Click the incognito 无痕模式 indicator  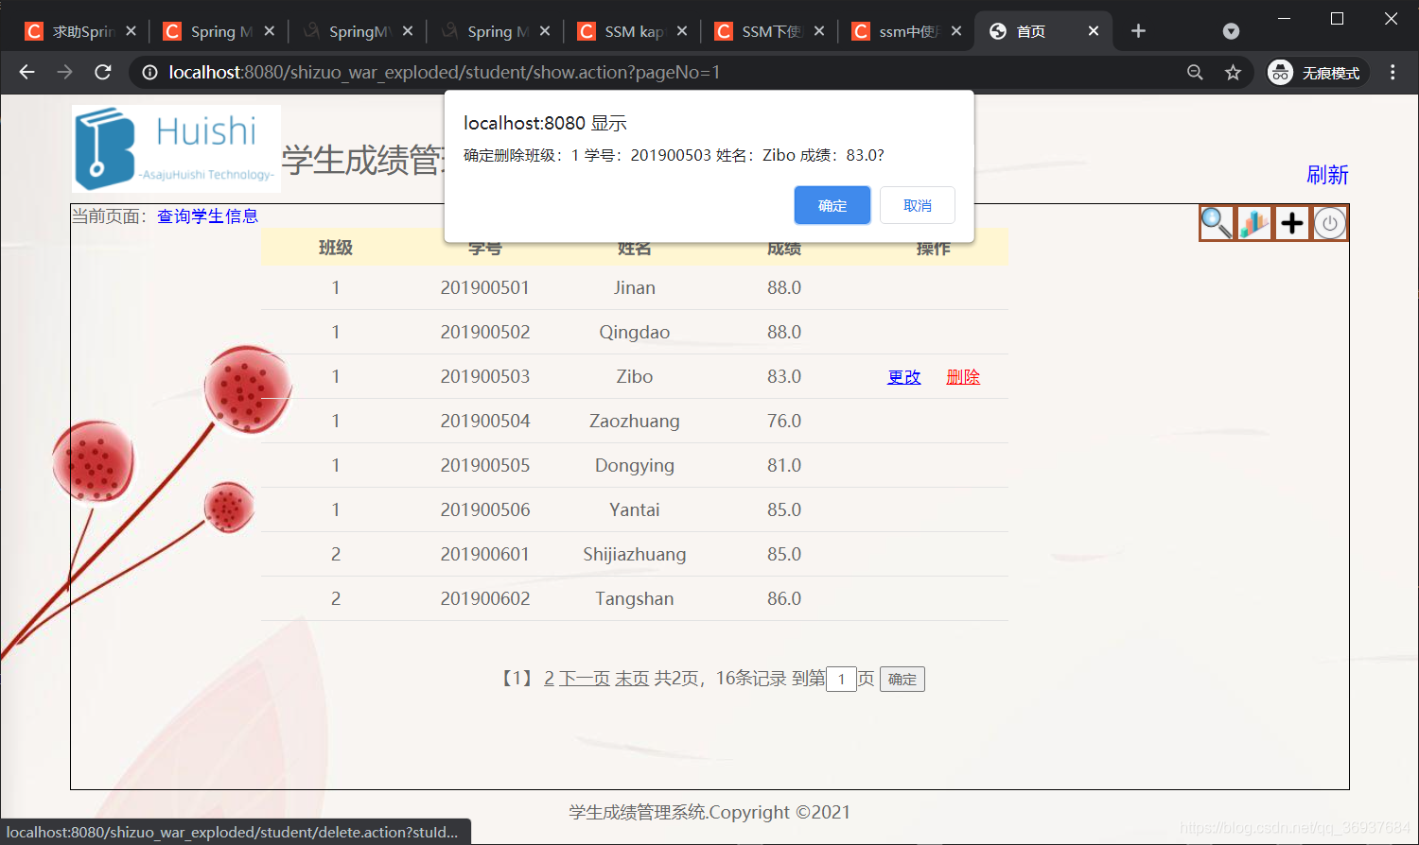coord(1317,72)
